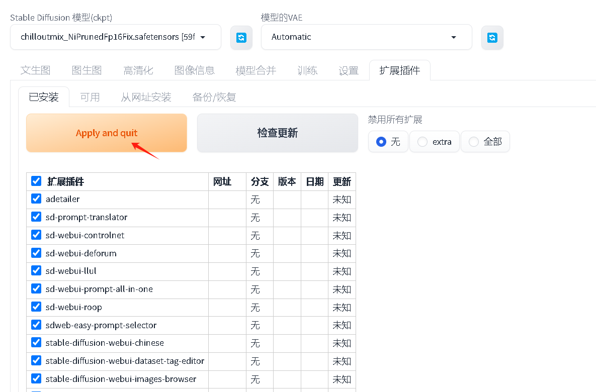Uncheck the sd-prompt-translator checkbox
This screenshot has height=392, width=596.
pyautogui.click(x=36, y=217)
